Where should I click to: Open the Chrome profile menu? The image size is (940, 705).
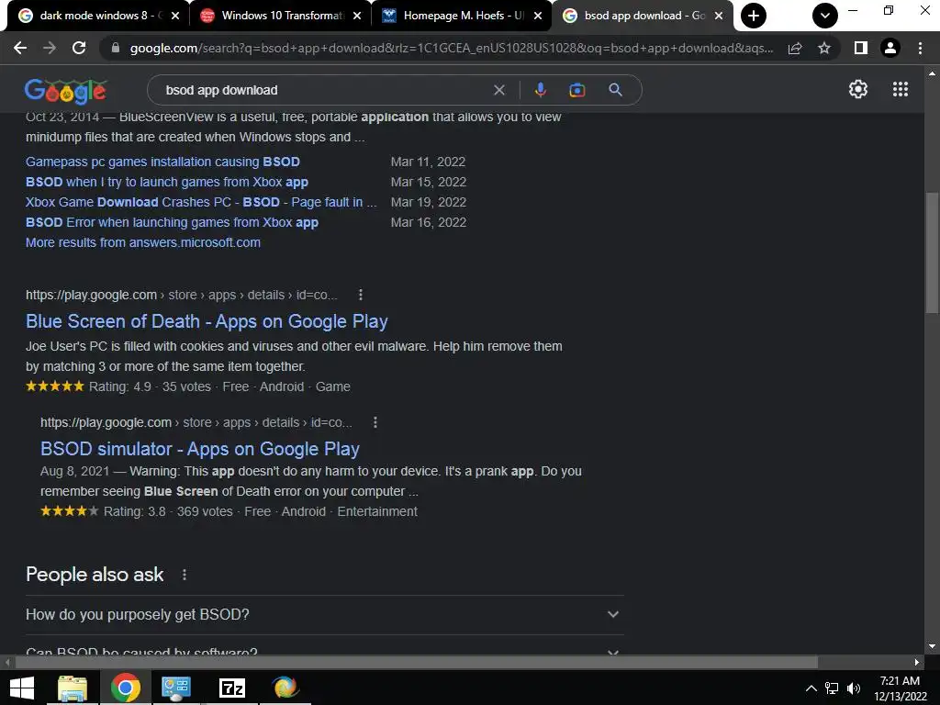(x=890, y=48)
